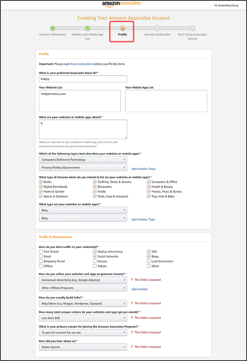Uncheck Movies, Music & Games checkbox
This screenshot has height=361, width=247.
149,191
